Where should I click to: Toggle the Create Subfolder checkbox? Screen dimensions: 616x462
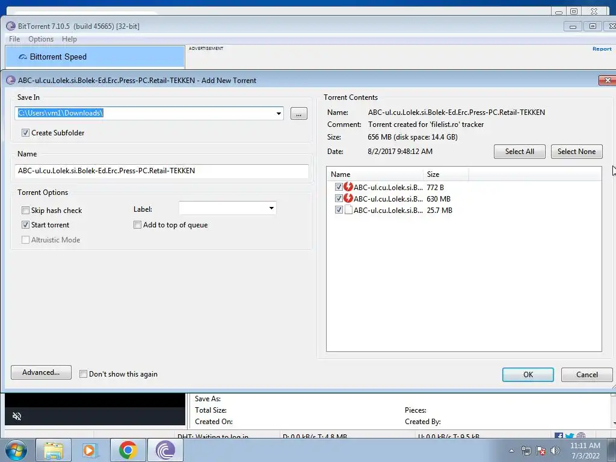[x=25, y=133]
